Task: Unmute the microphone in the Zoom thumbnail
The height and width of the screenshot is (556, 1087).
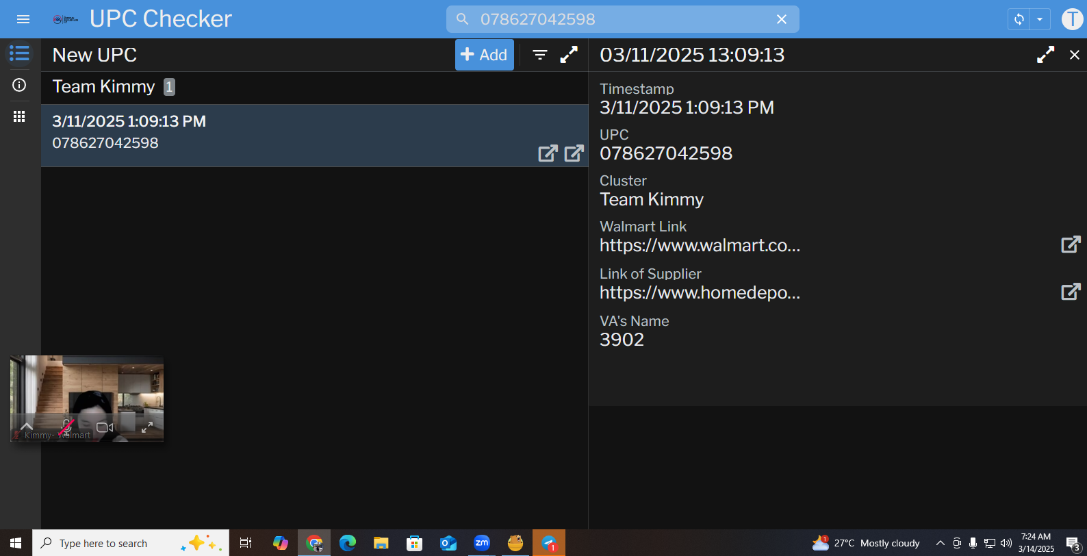Action: (x=66, y=427)
